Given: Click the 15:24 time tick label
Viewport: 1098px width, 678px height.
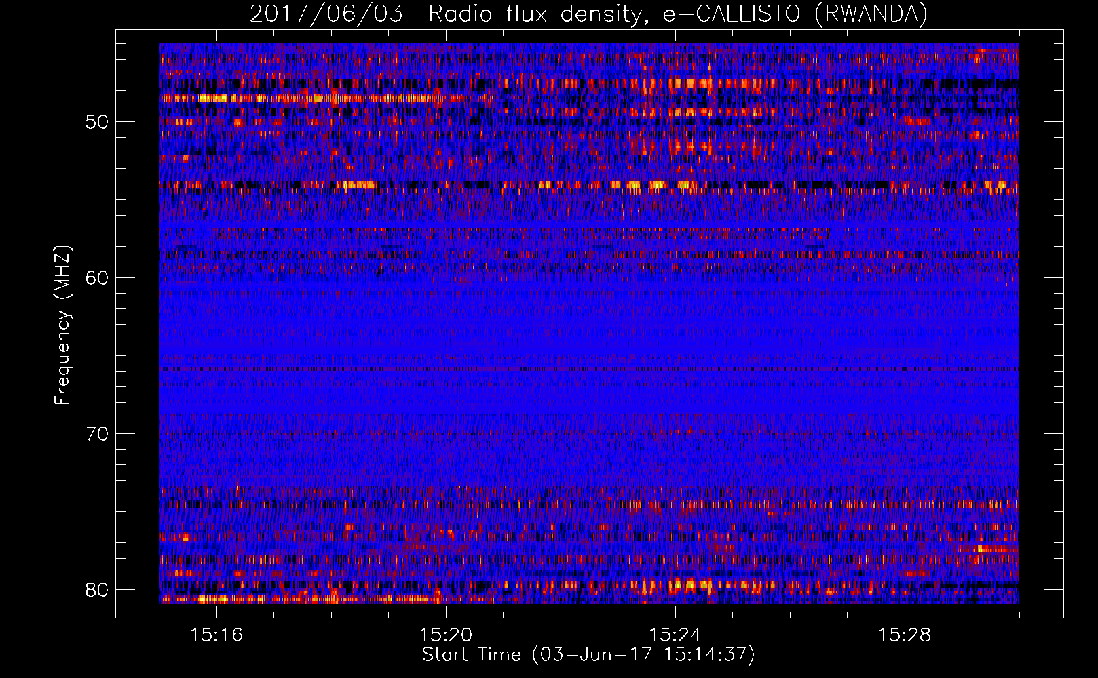Looking at the screenshot, I should click(x=675, y=635).
